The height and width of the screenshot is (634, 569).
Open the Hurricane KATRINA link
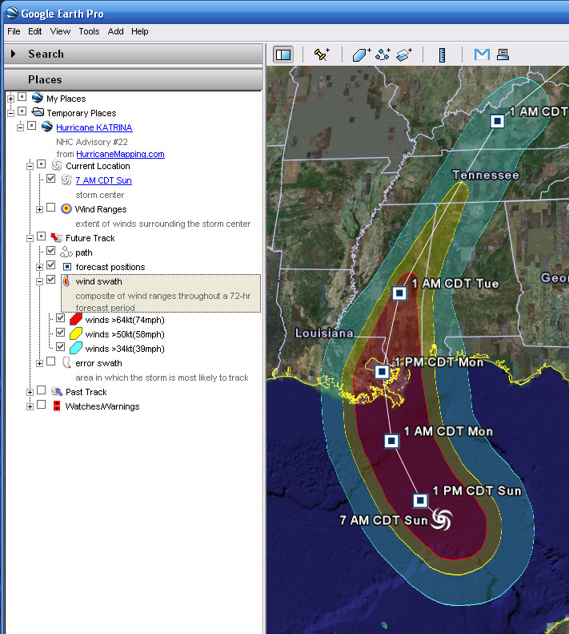click(x=94, y=127)
